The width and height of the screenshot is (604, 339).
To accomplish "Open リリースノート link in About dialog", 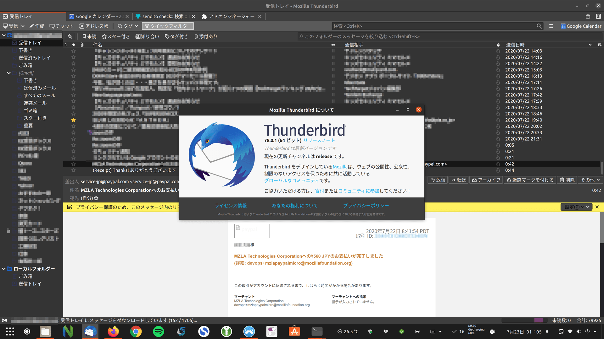I will pos(319,140).
